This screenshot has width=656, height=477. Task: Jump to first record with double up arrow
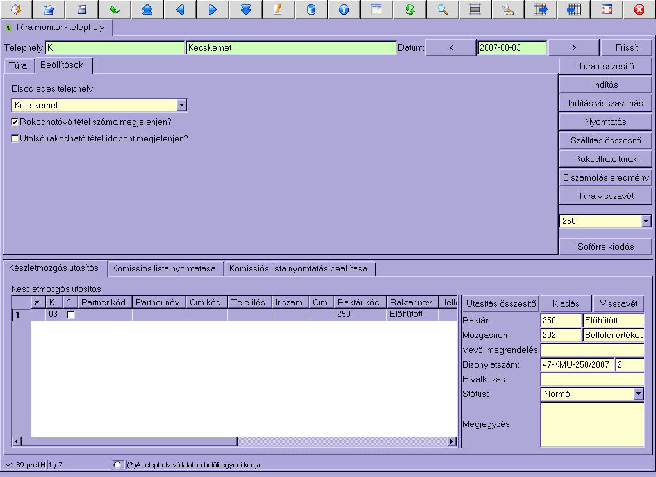147,10
